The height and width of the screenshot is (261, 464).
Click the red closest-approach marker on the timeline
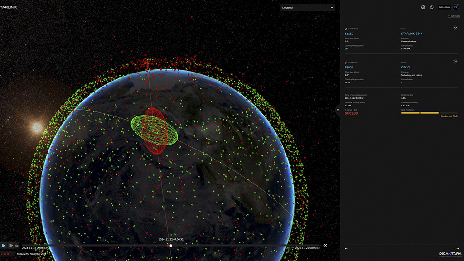coord(168,246)
